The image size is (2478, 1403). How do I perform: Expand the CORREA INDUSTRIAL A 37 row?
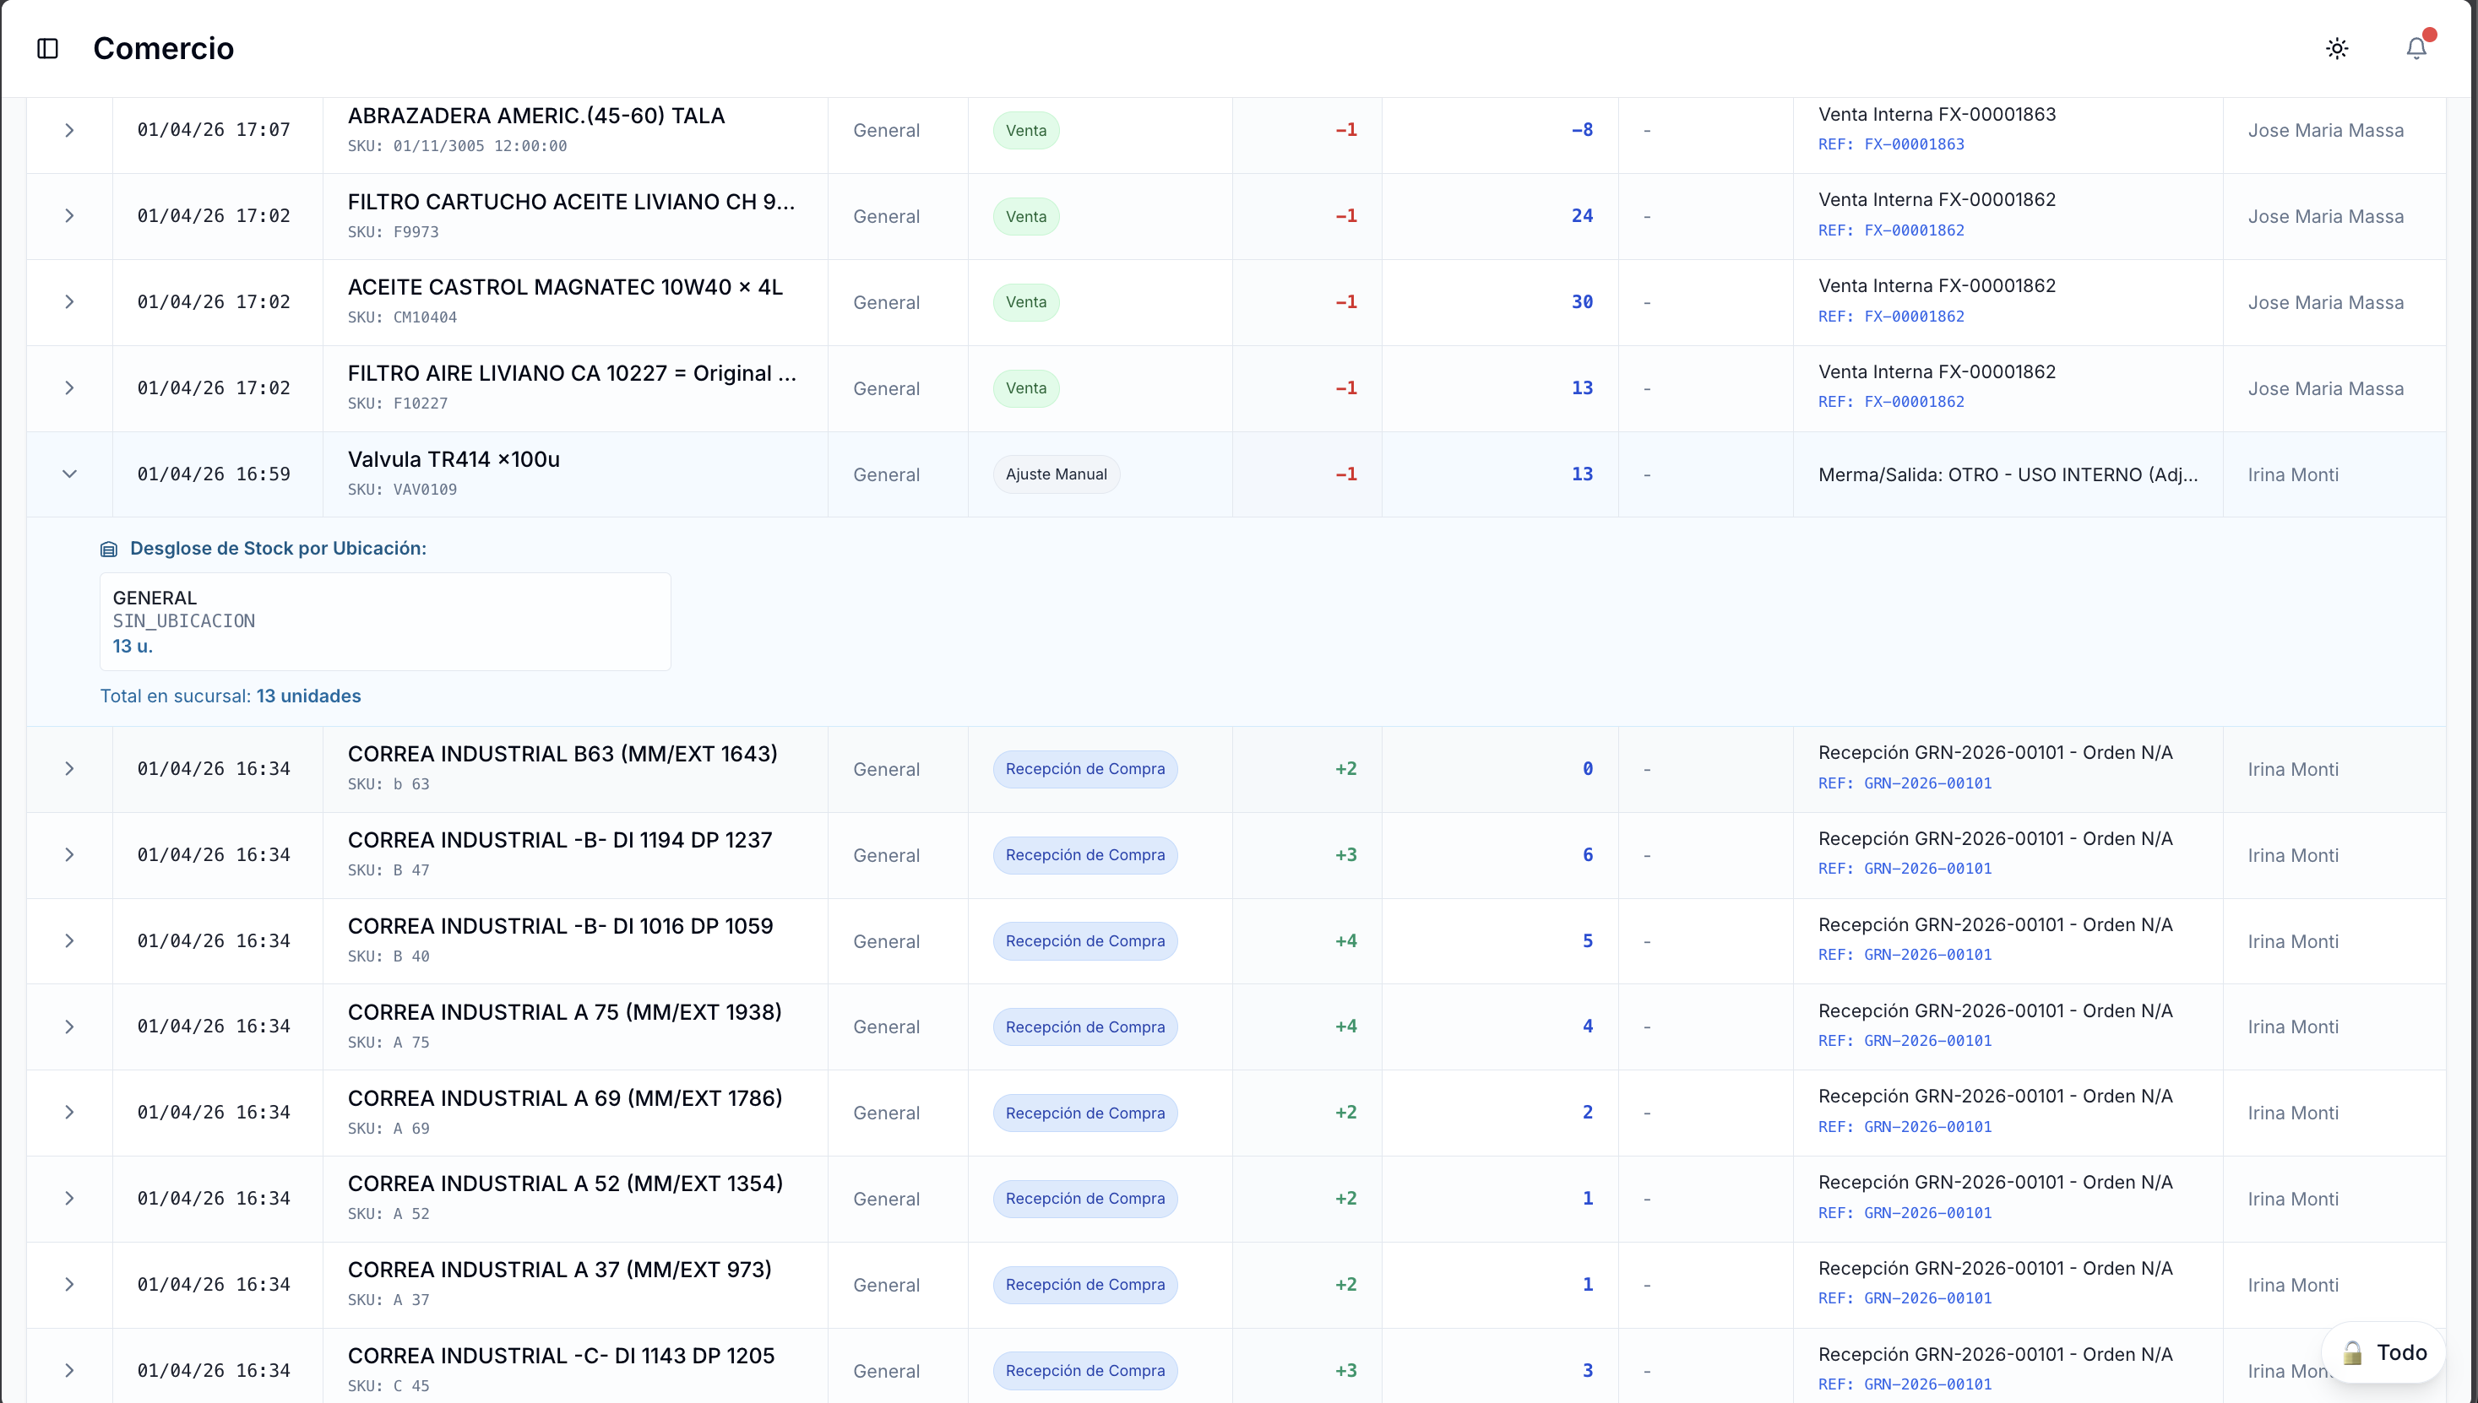tap(69, 1285)
